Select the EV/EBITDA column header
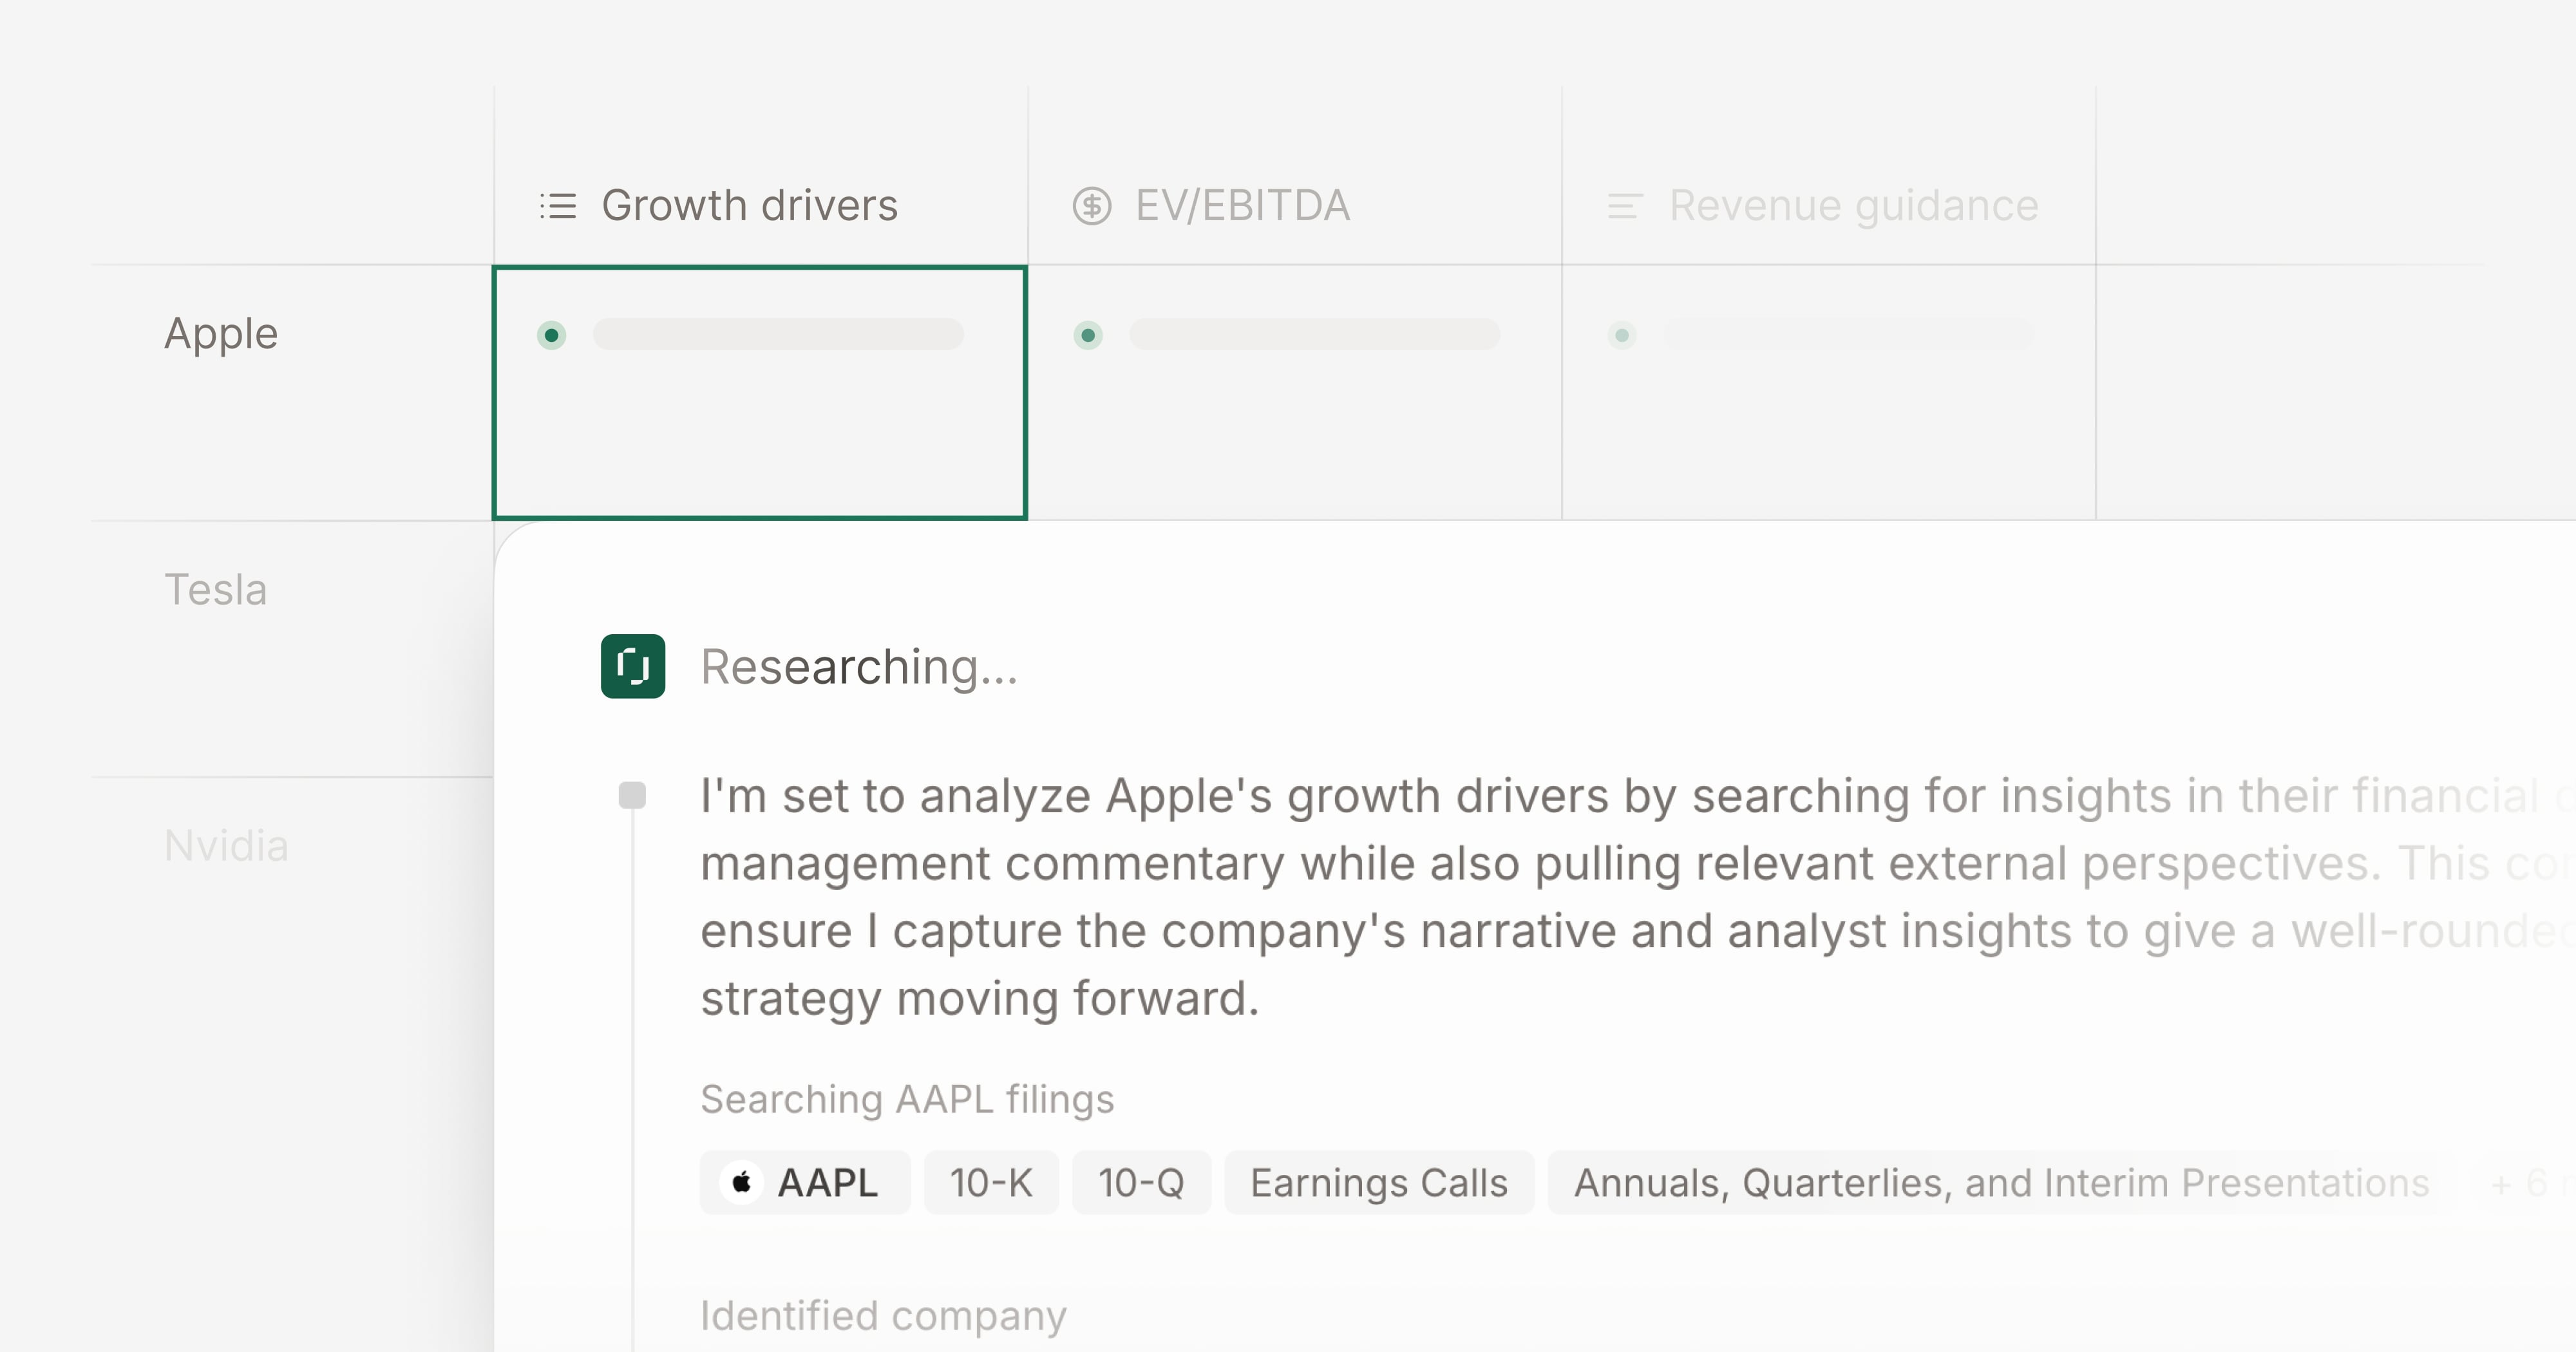This screenshot has height=1352, width=2576. click(x=1242, y=206)
